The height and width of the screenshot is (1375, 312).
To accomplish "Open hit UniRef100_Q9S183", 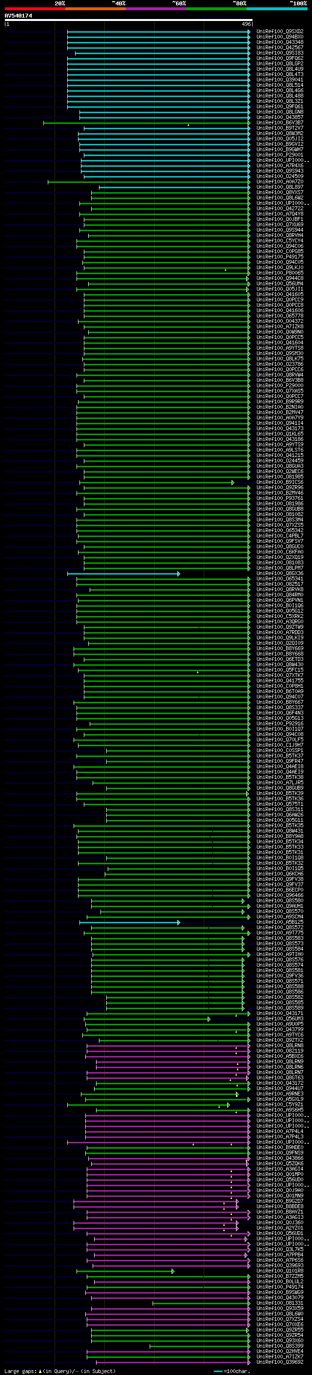I will [280, 53].
